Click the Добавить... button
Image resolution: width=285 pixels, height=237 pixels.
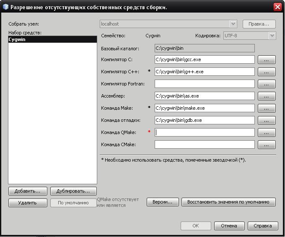click(28, 191)
